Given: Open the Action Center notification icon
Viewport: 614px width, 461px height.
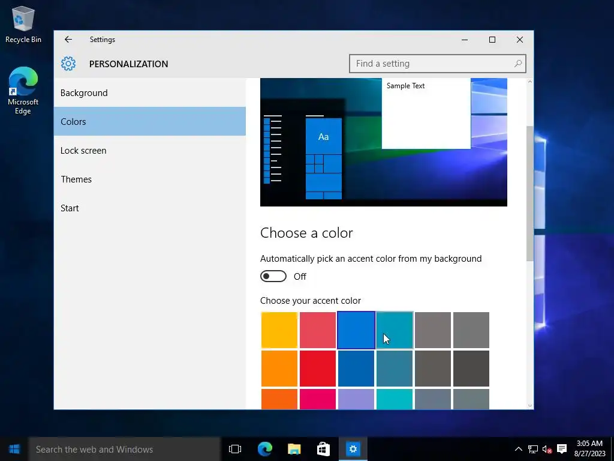Looking at the screenshot, I should [562, 449].
